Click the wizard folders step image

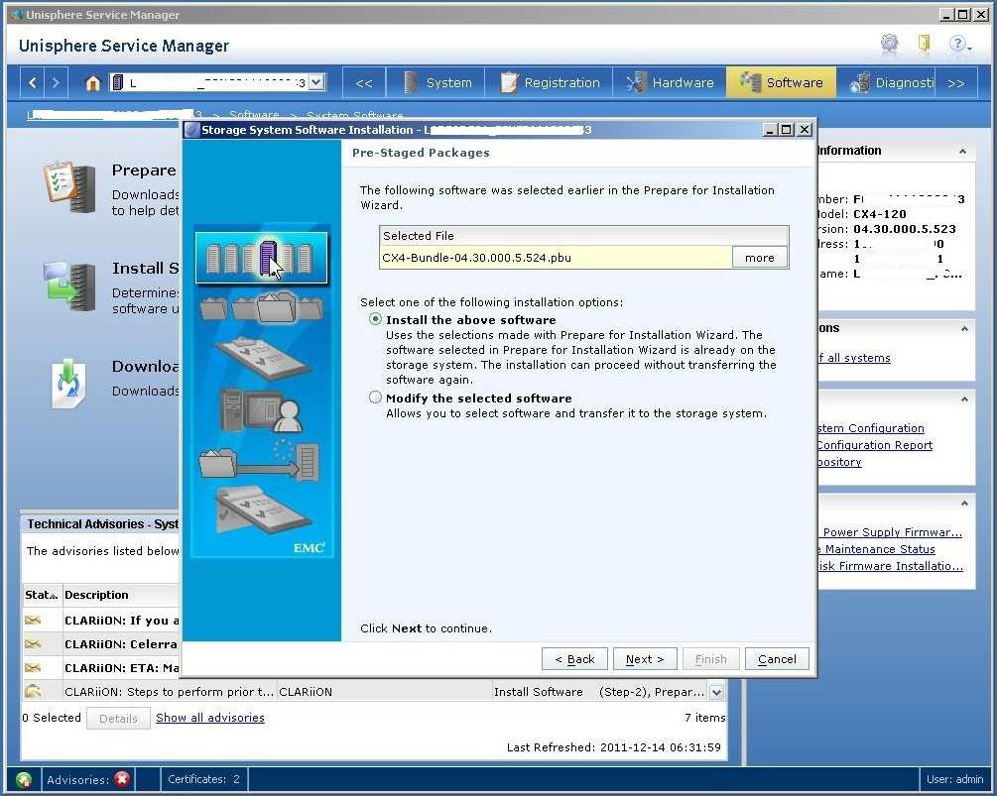point(261,307)
